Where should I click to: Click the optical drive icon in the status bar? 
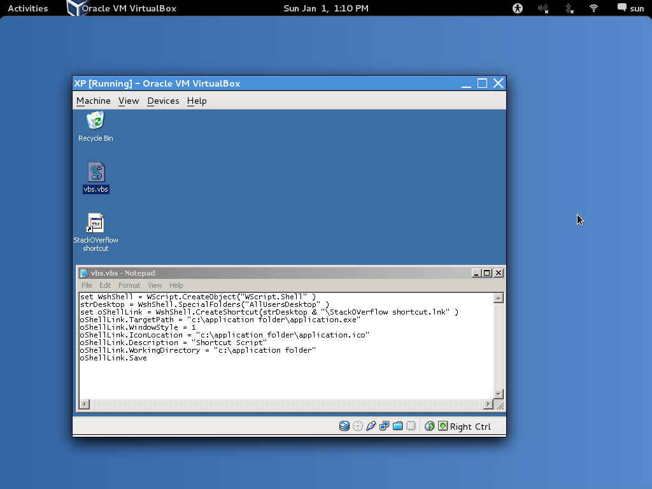point(357,426)
